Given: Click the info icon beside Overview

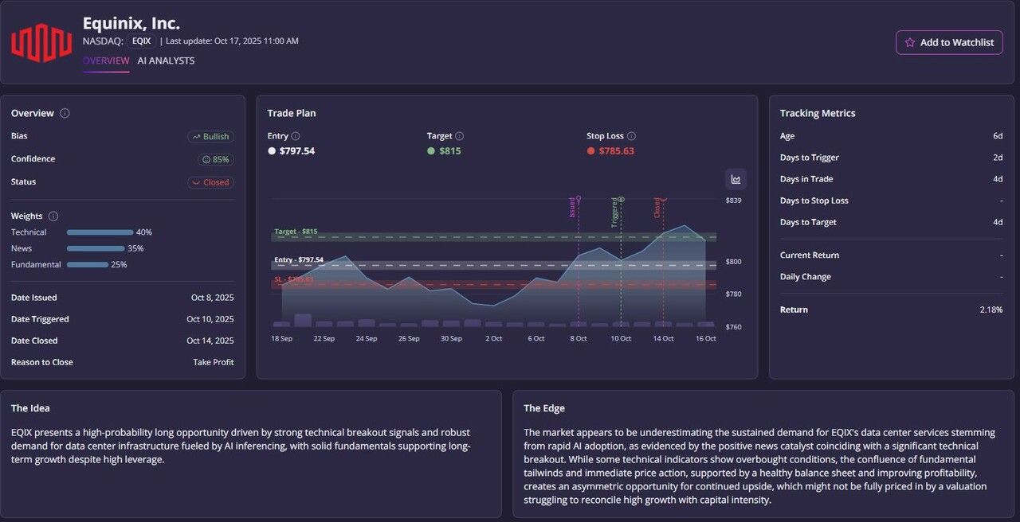Looking at the screenshot, I should pos(65,113).
